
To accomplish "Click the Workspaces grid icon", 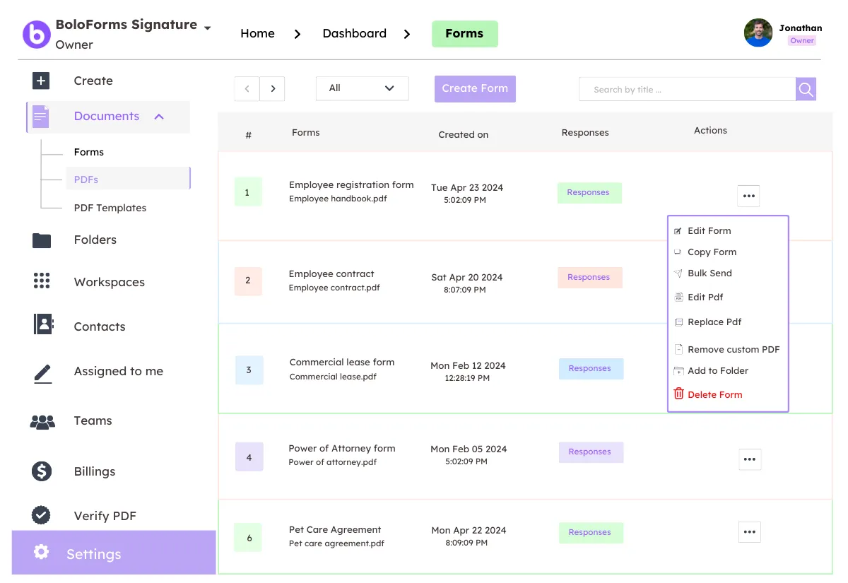I will [42, 281].
